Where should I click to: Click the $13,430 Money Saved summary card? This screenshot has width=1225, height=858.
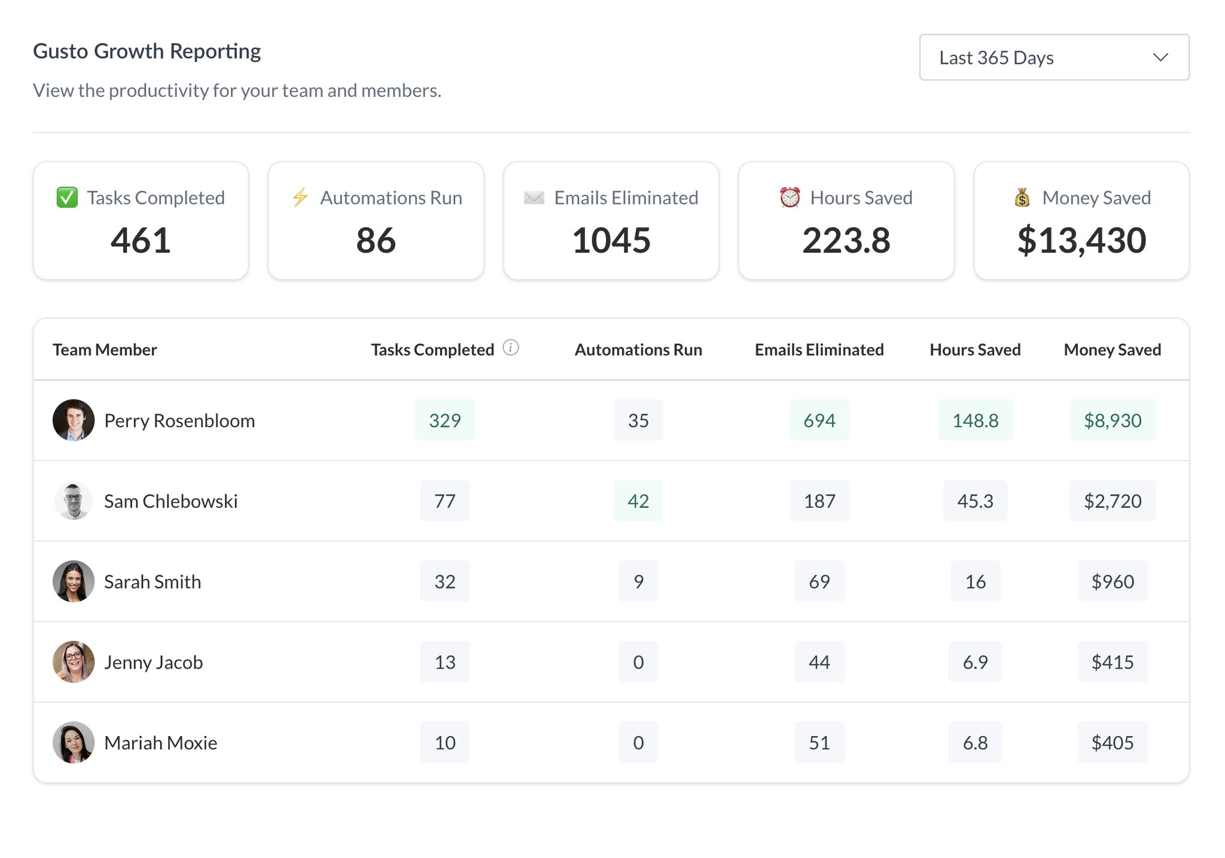click(1081, 221)
